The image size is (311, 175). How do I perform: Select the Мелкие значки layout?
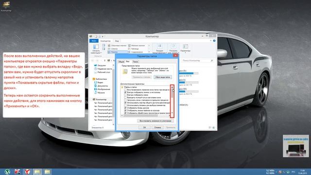[137, 45]
